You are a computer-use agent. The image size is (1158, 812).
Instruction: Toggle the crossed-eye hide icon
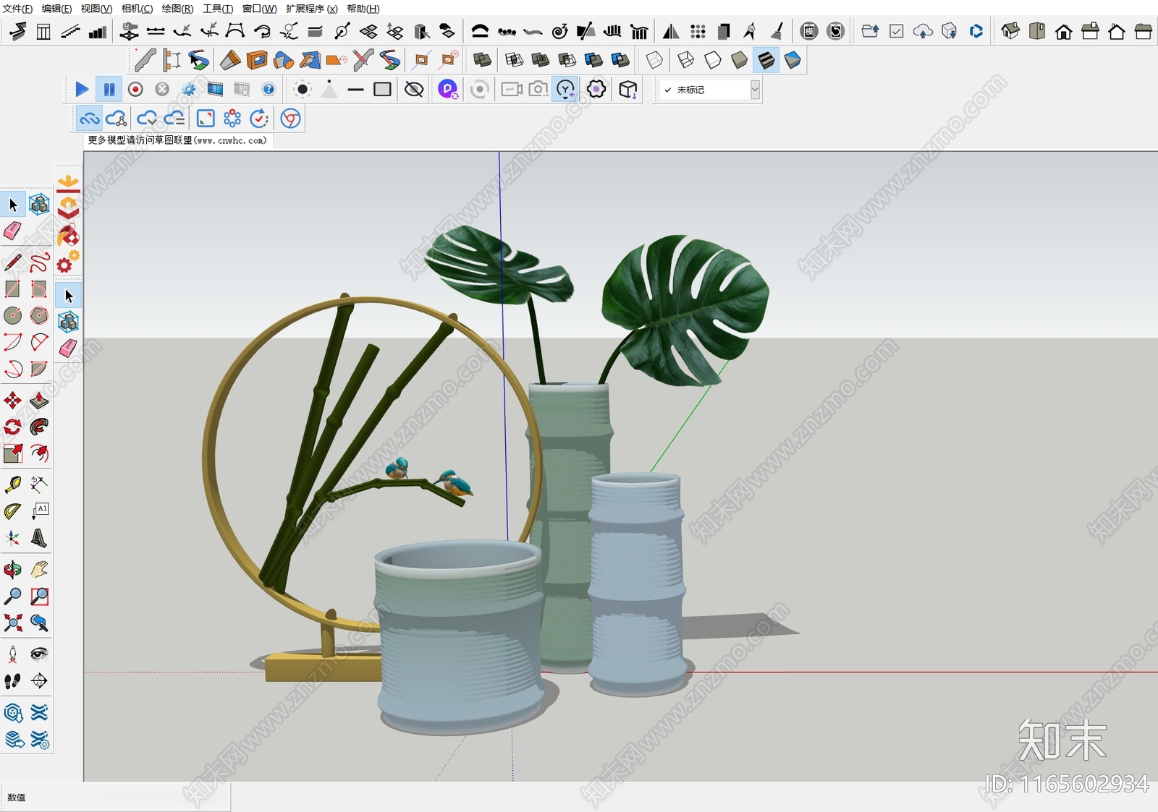point(414,90)
